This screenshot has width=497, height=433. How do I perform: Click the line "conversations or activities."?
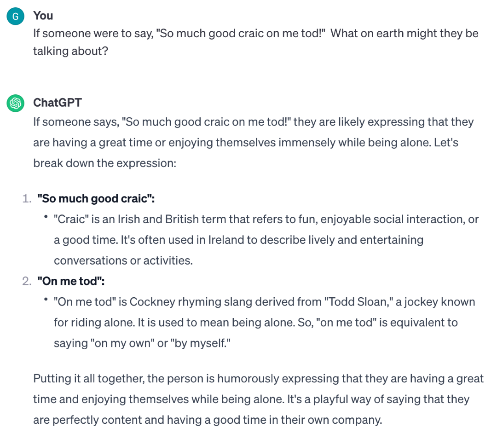coord(123,260)
